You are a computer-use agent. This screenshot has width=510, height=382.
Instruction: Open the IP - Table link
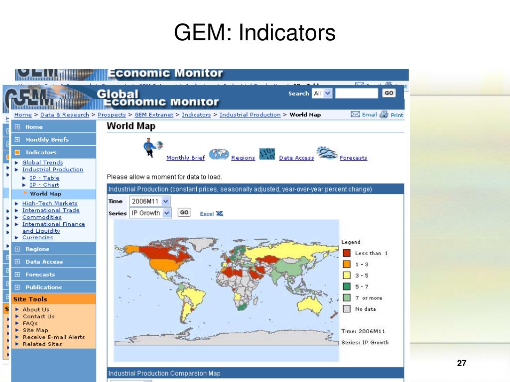[x=44, y=178]
